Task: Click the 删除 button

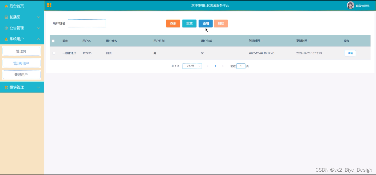Action: pos(221,24)
